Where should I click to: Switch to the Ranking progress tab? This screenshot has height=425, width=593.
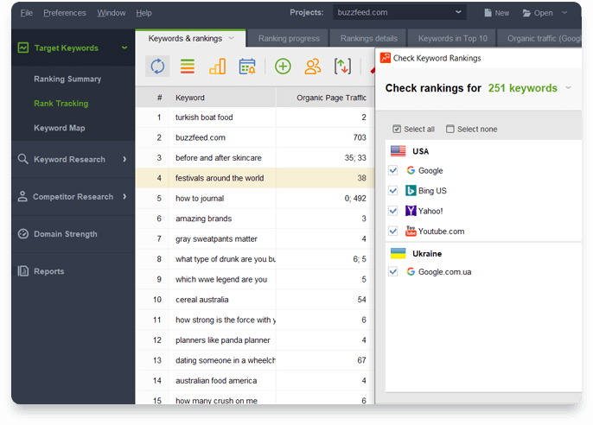point(287,38)
